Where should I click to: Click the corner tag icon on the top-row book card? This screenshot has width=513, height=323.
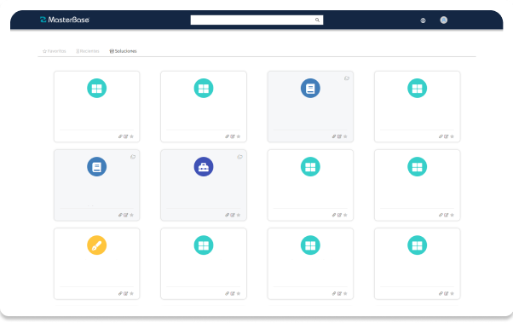point(347,78)
